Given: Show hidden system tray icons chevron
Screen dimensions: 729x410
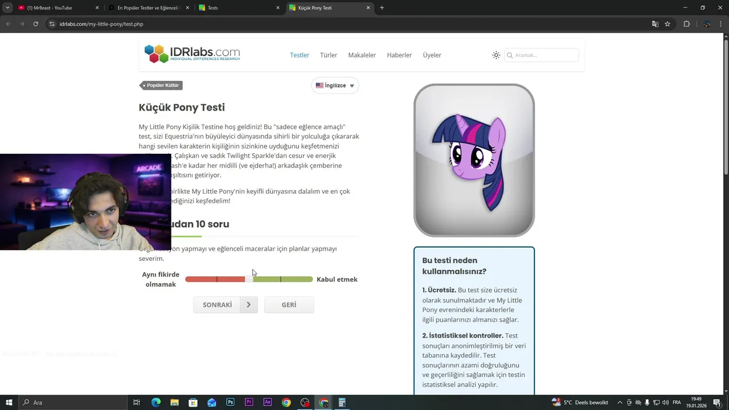Looking at the screenshot, I should pos(620,403).
